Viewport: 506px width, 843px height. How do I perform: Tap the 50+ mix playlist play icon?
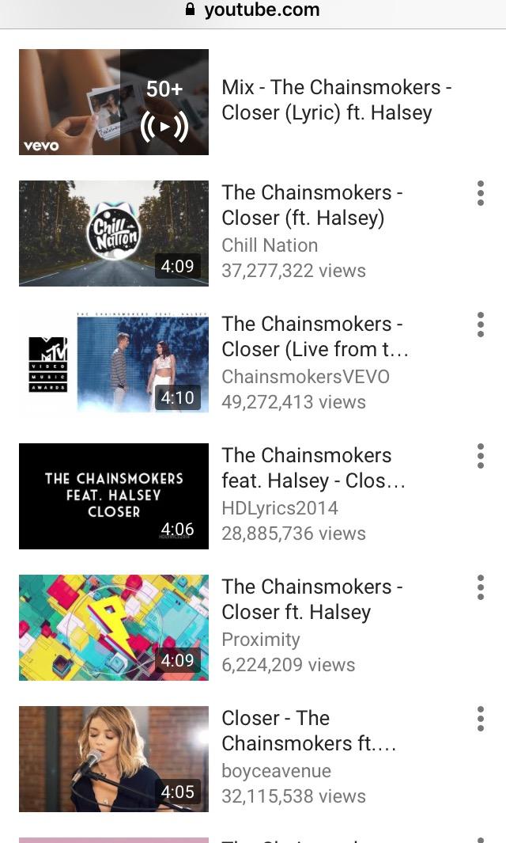pyautogui.click(x=164, y=127)
